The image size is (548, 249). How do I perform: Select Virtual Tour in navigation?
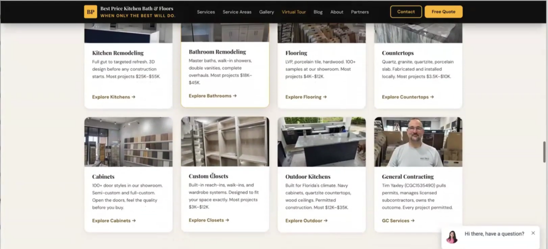[294, 12]
